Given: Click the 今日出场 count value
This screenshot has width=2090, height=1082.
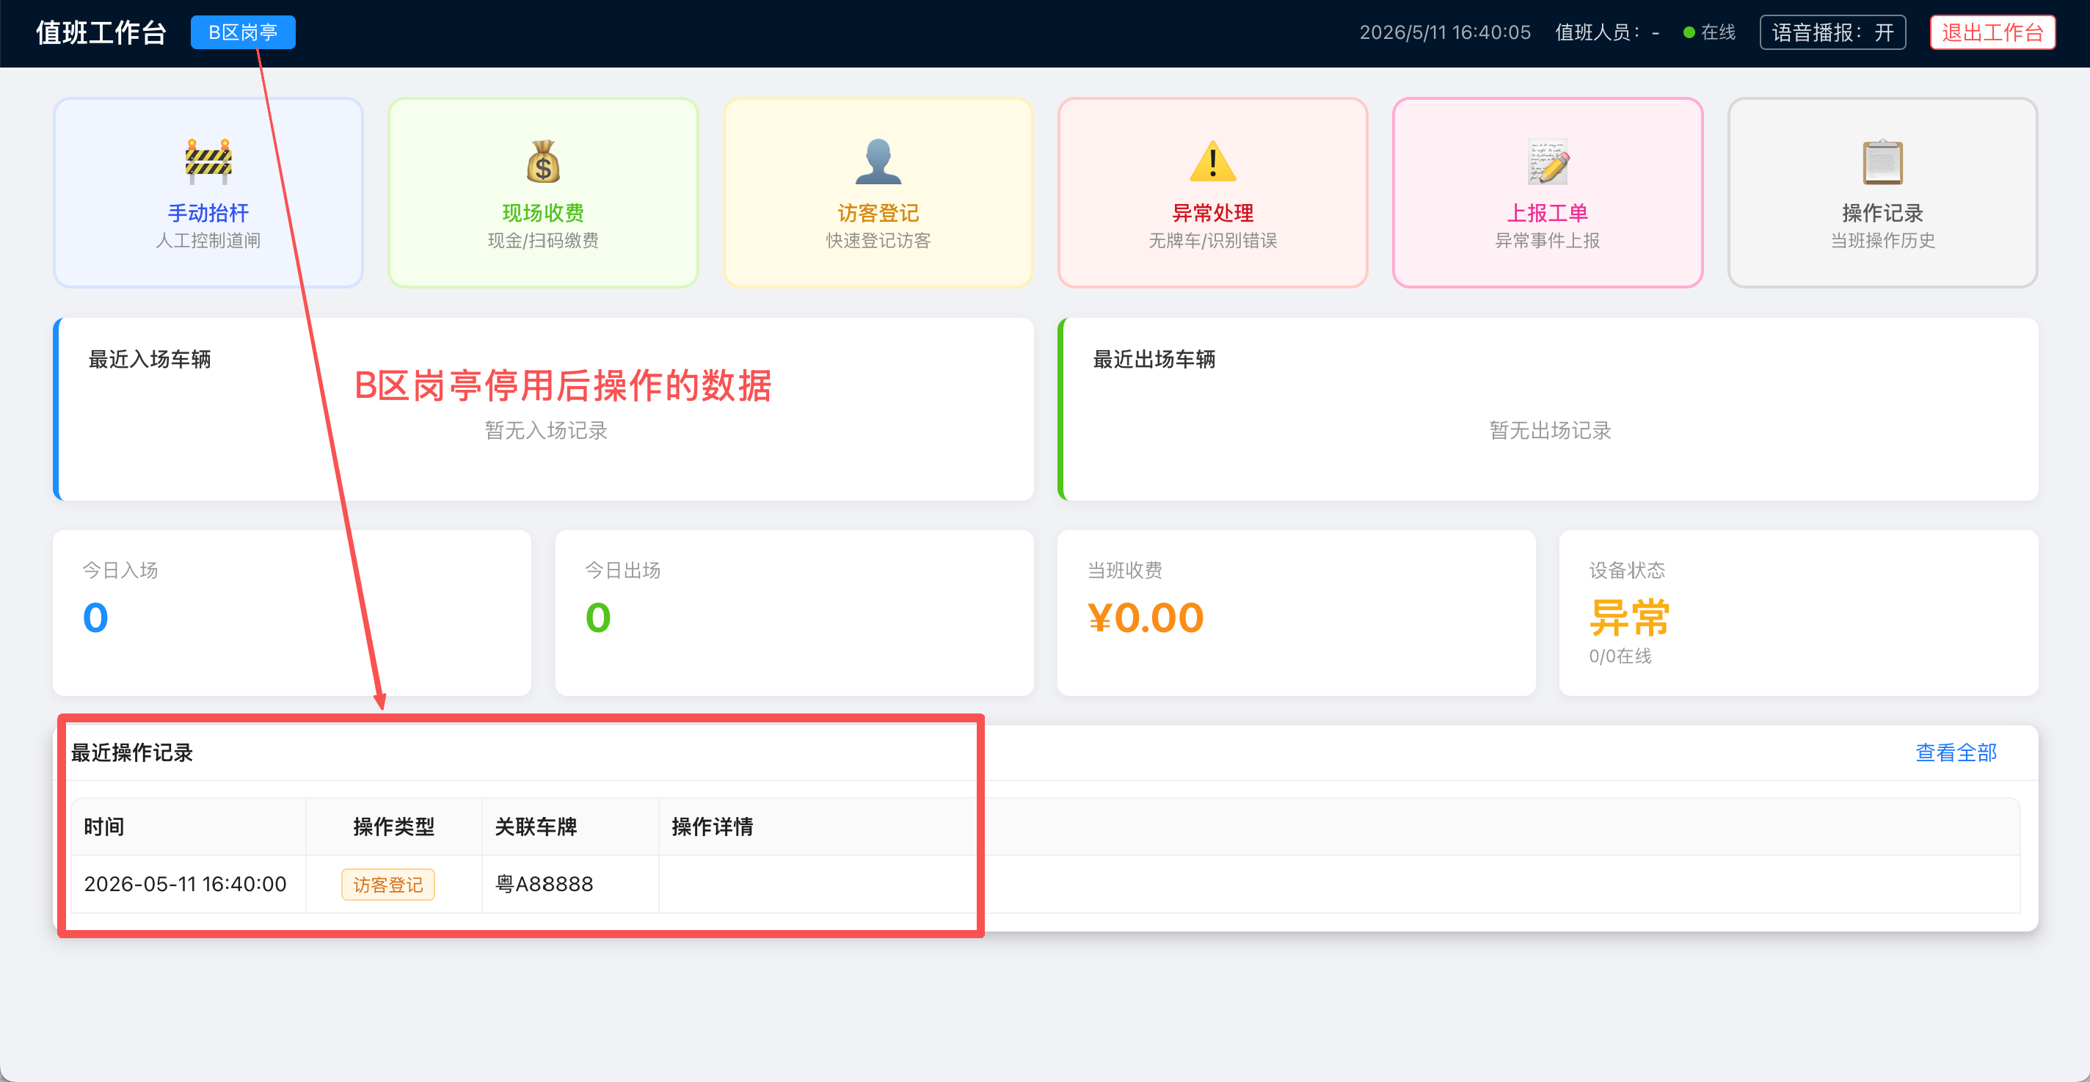Looking at the screenshot, I should [x=598, y=617].
